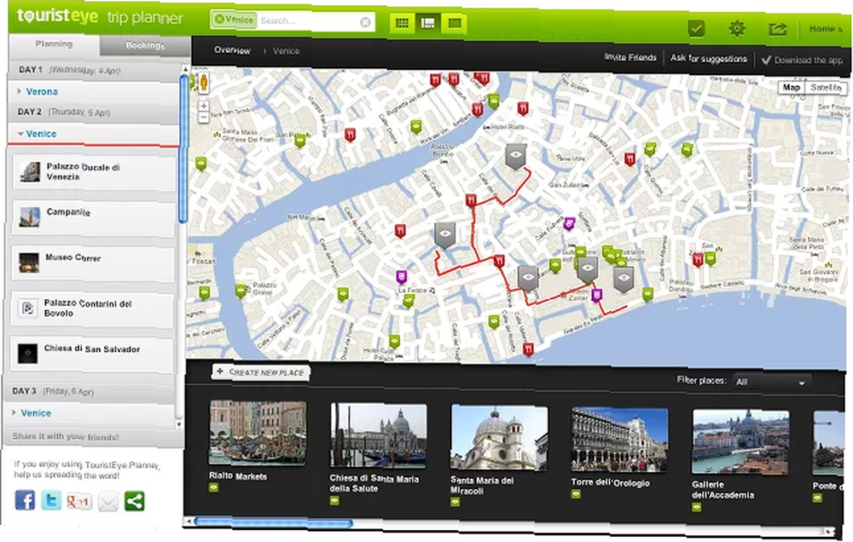This screenshot has width=853, height=542.
Task: Toggle eye icon under Santa Maria dei Miracoli
Action: tap(456, 502)
